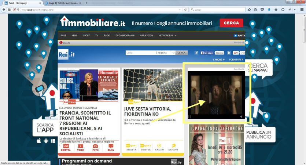Open the NEWS nav menu item
The width and height of the screenshot is (306, 165).
74,36
